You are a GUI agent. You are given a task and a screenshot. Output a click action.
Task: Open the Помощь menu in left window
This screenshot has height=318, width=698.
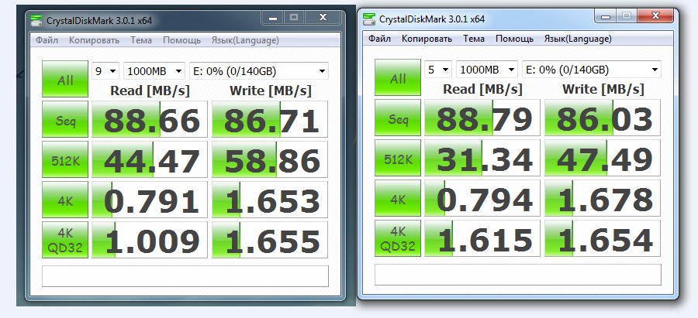[181, 40]
